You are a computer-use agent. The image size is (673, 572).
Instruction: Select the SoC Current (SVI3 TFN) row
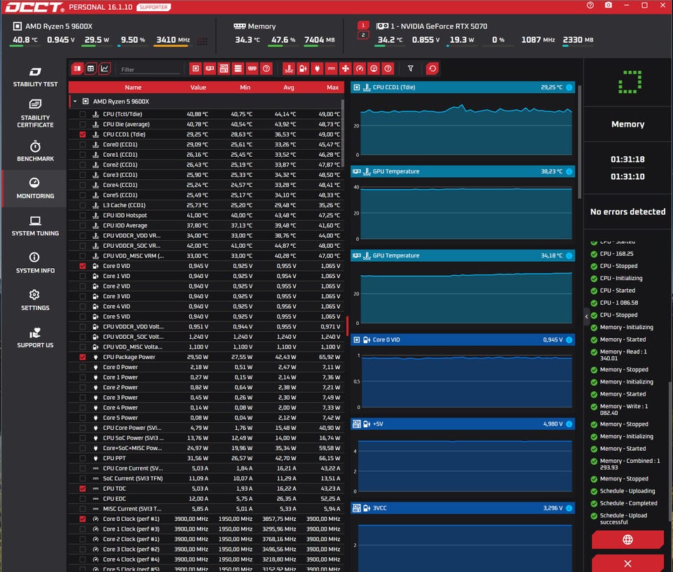[206, 478]
